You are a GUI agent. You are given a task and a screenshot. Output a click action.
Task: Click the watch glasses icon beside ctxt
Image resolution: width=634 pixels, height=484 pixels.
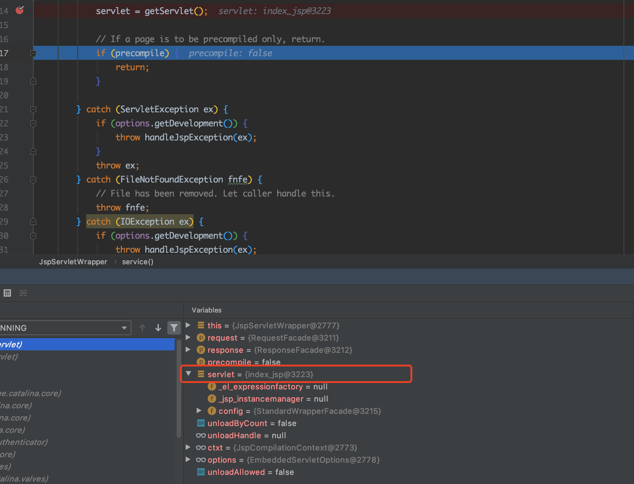[x=201, y=447]
